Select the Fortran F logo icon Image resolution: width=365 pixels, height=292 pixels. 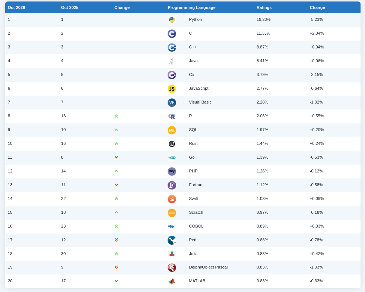point(172,185)
